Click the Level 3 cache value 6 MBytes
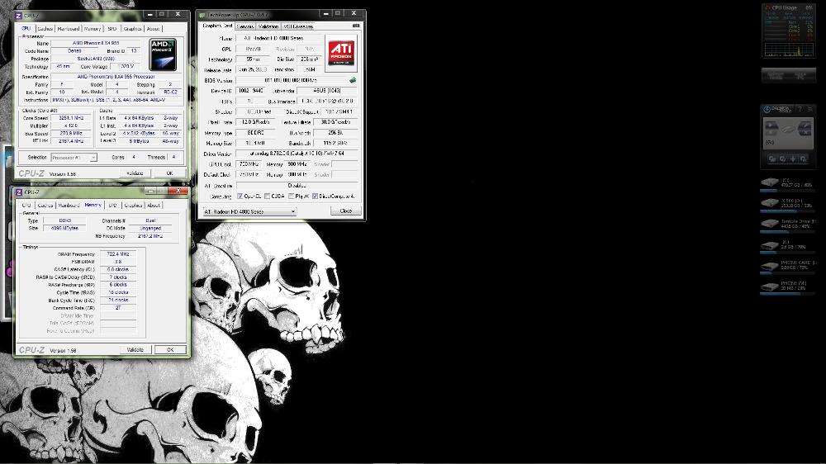This screenshot has height=464, width=826. coord(139,141)
